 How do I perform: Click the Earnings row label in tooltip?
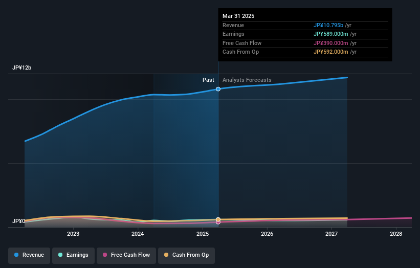[233, 34]
